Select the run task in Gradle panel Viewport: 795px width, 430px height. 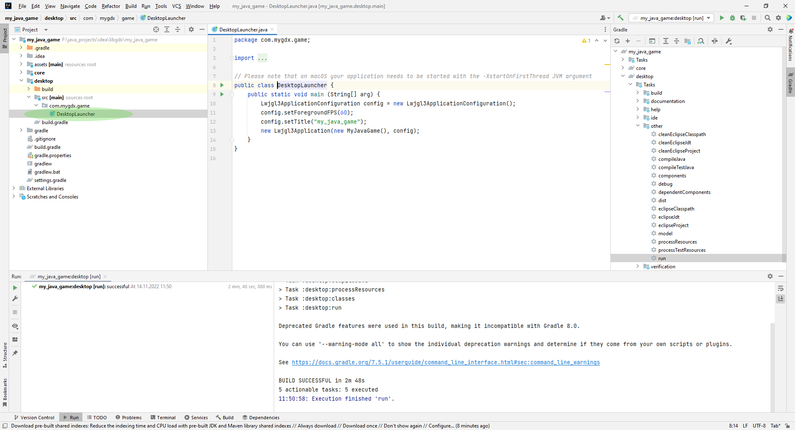pos(662,258)
